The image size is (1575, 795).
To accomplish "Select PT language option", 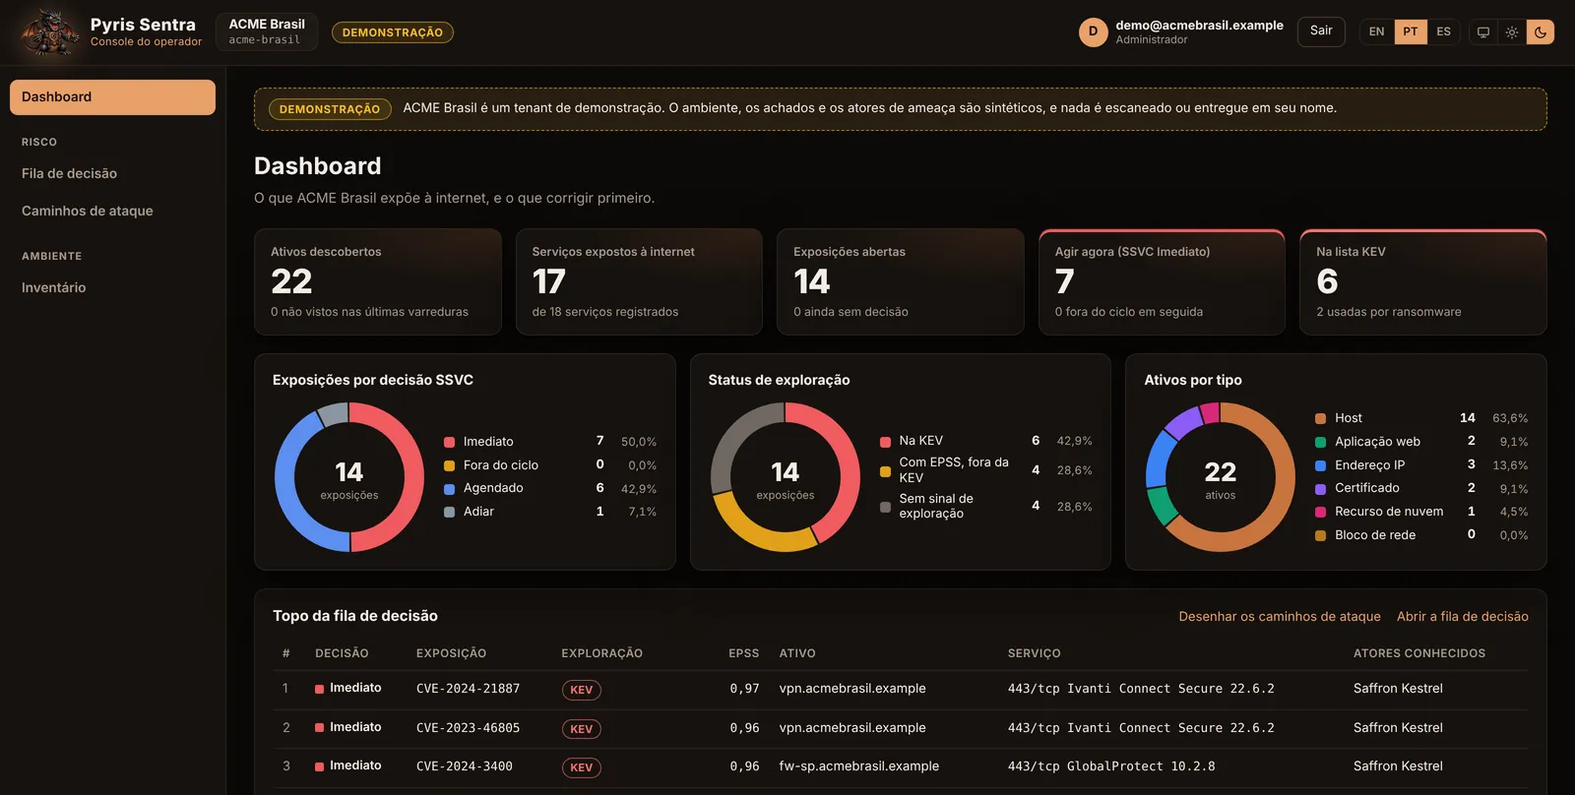I will [x=1411, y=32].
